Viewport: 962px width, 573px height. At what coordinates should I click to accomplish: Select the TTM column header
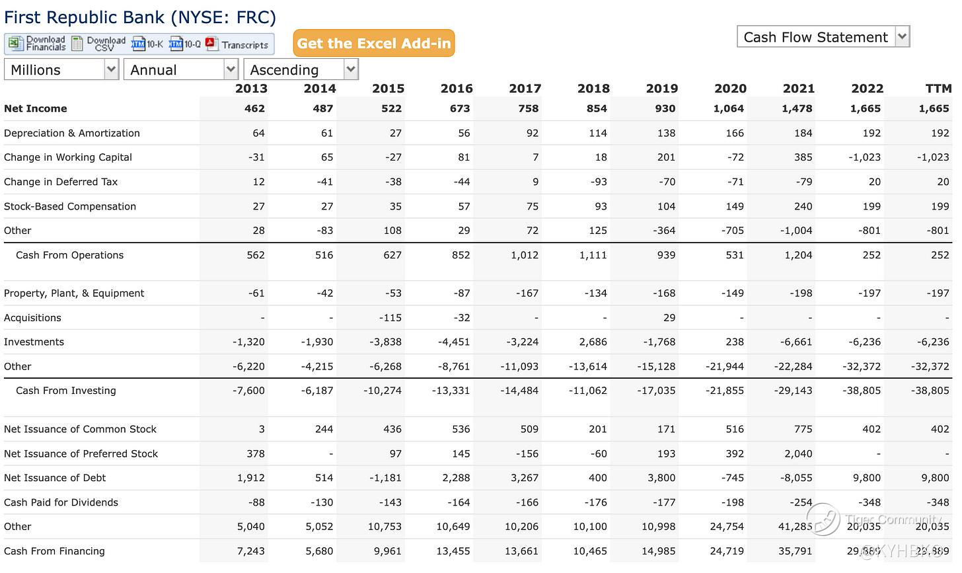coord(938,89)
